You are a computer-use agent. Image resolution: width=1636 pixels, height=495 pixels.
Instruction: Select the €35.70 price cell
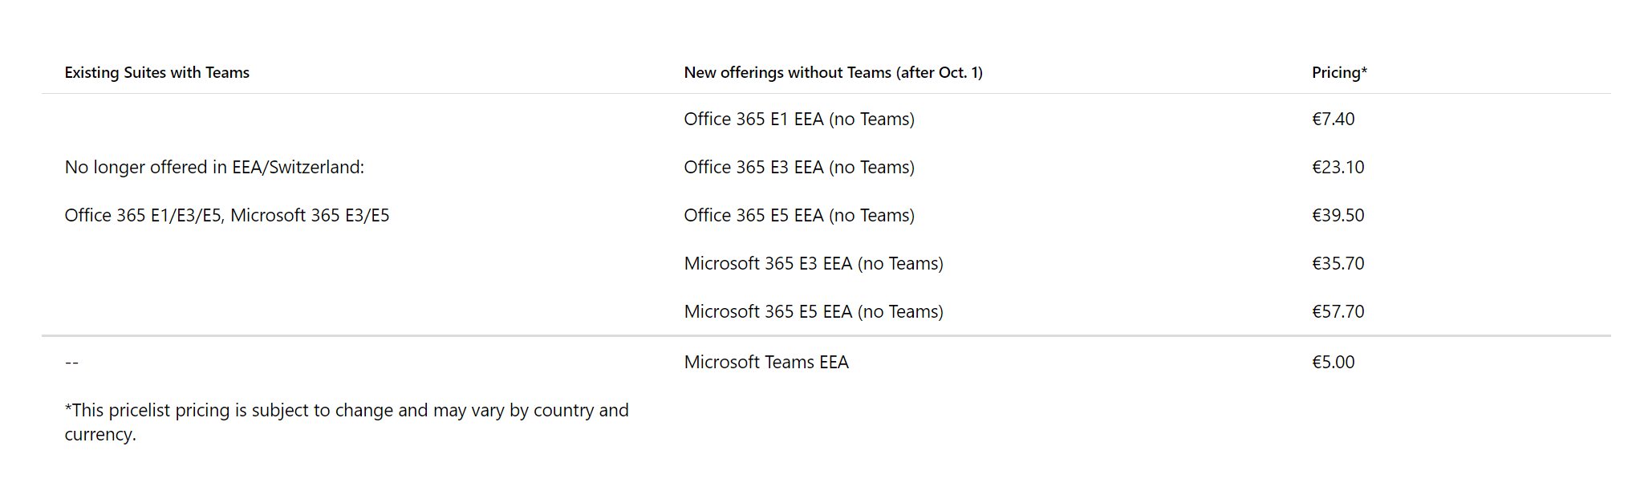[1338, 263]
